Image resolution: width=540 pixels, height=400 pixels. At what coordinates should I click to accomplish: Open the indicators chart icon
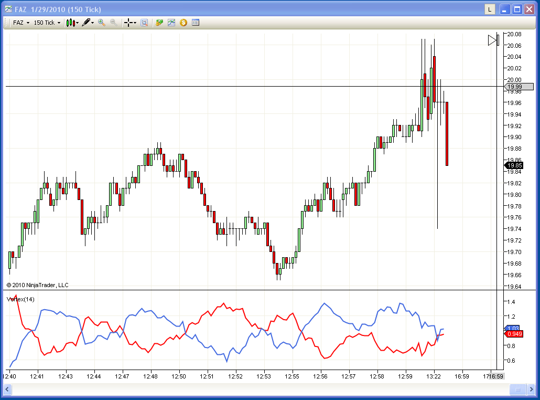tap(171, 23)
